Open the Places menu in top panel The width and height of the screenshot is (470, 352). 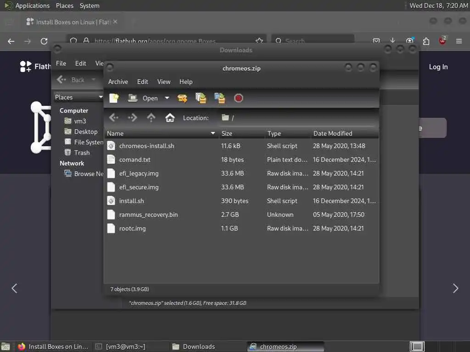(64, 5)
